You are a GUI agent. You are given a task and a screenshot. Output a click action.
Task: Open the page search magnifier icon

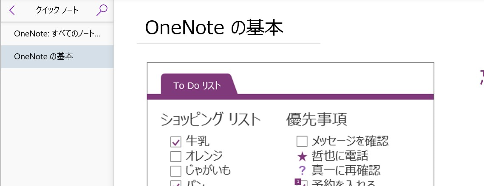(102, 10)
